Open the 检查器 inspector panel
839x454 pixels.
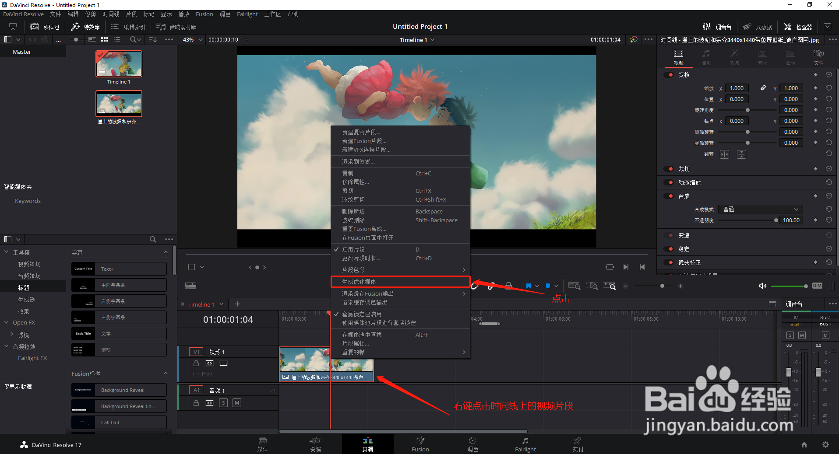click(798, 27)
